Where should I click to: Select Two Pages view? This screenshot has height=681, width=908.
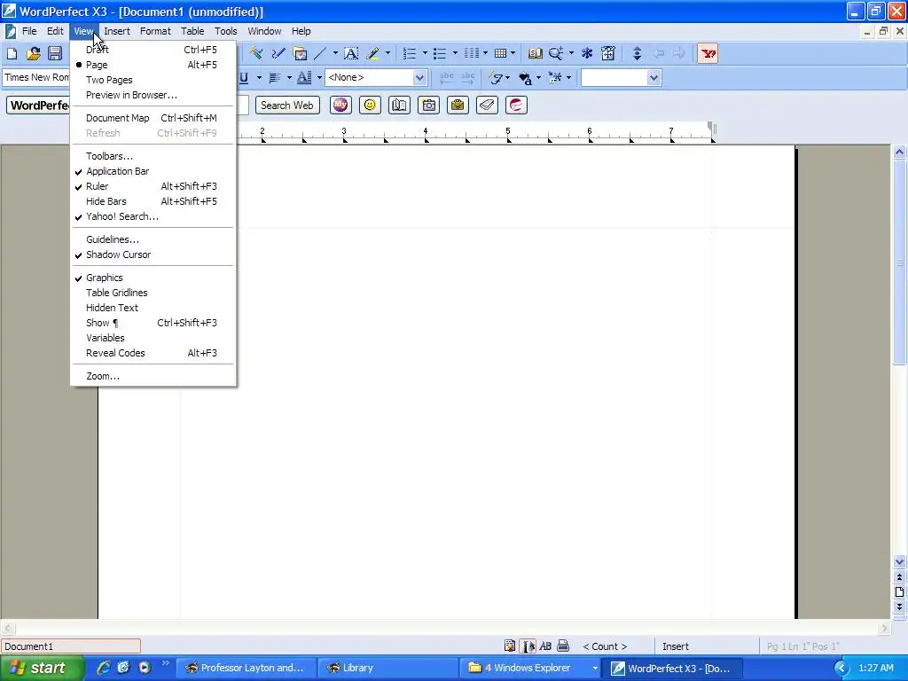click(x=153, y=80)
